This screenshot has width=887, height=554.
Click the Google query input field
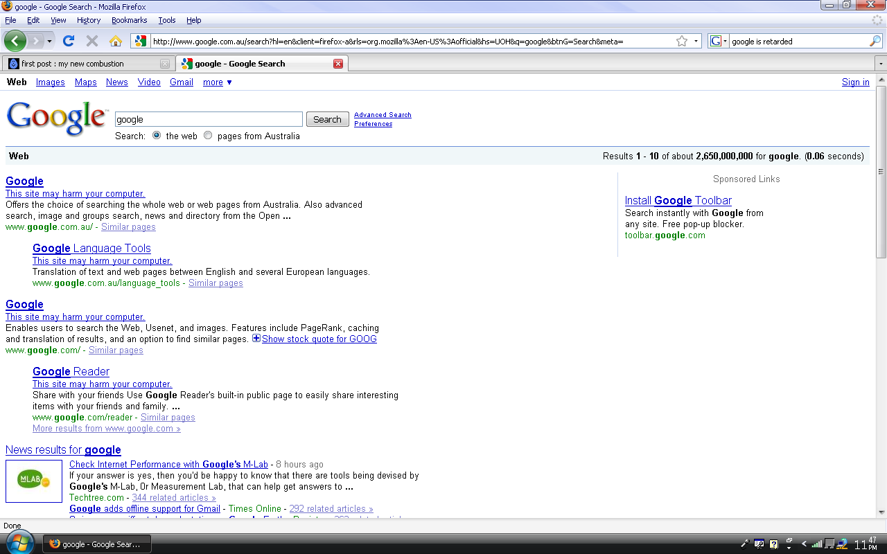click(x=208, y=119)
